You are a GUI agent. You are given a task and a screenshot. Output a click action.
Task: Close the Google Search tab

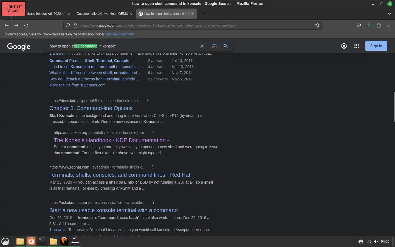tap(193, 14)
